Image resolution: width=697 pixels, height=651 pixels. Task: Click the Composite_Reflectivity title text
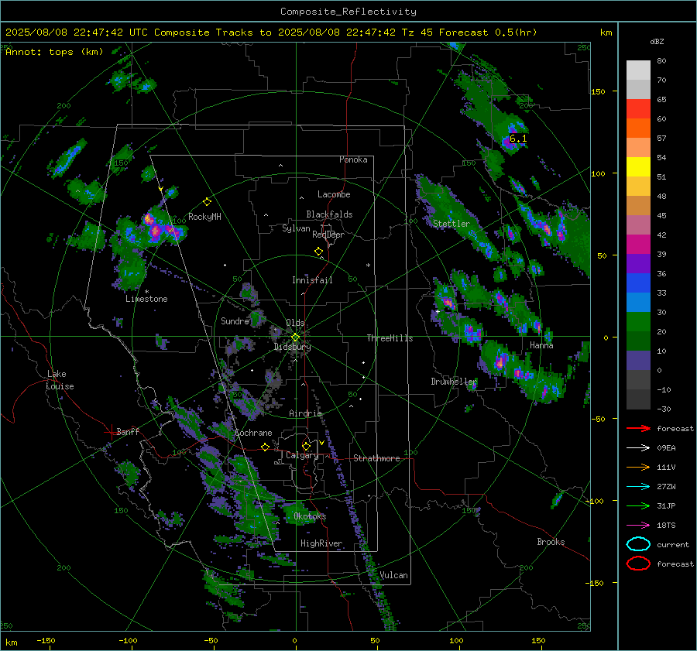(x=348, y=12)
